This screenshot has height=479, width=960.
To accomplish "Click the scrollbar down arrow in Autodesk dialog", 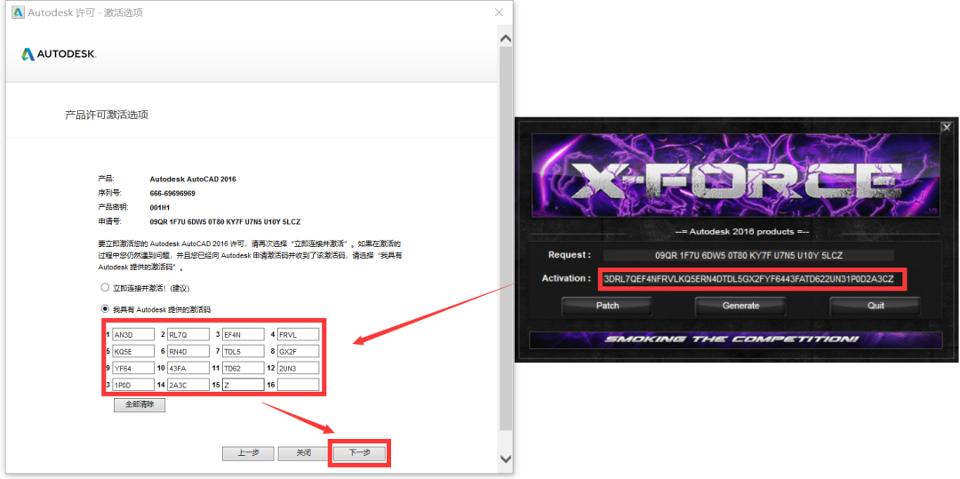I will coord(506,459).
